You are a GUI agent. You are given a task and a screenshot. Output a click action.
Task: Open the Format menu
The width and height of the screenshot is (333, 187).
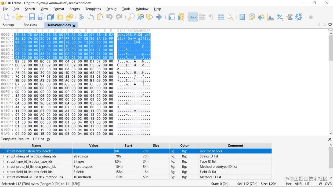coord(59,9)
